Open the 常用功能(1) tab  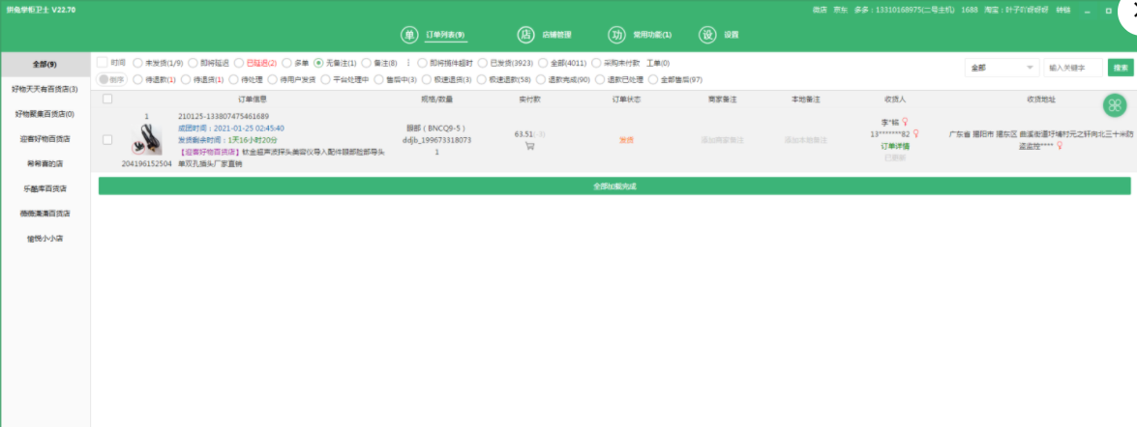(x=652, y=35)
